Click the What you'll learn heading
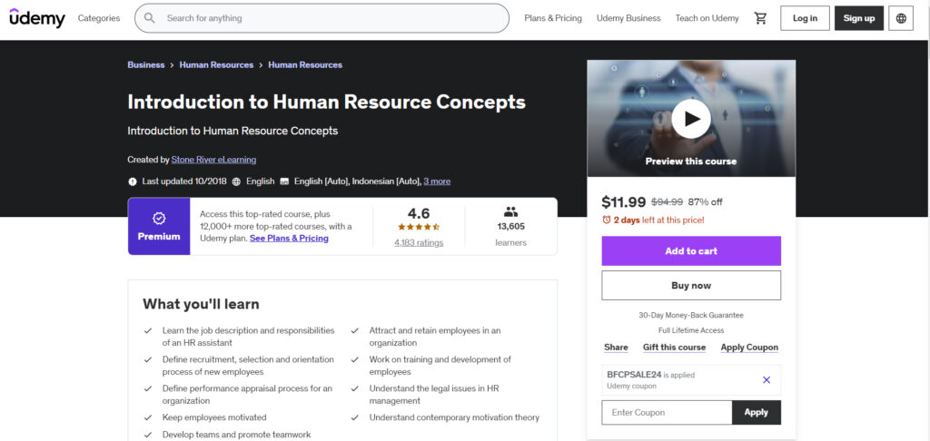Image resolution: width=930 pixels, height=441 pixels. point(201,304)
